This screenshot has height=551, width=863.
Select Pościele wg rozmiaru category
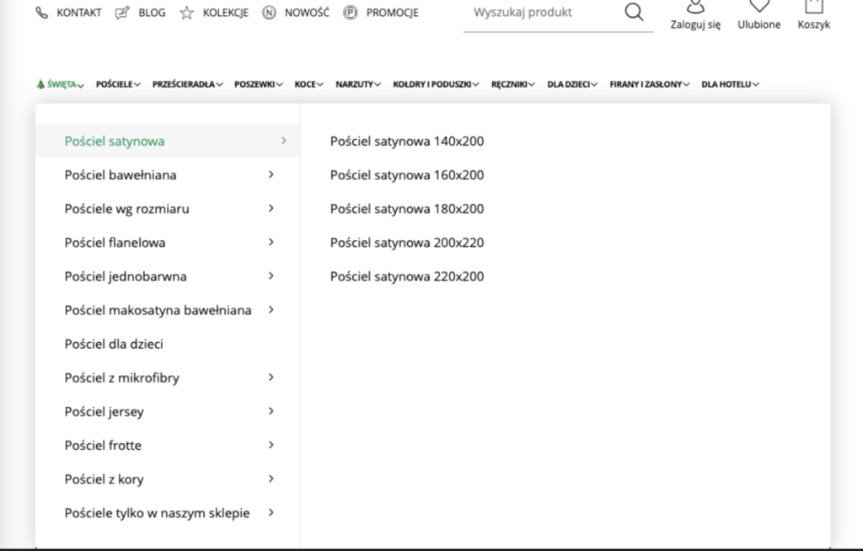pos(126,209)
